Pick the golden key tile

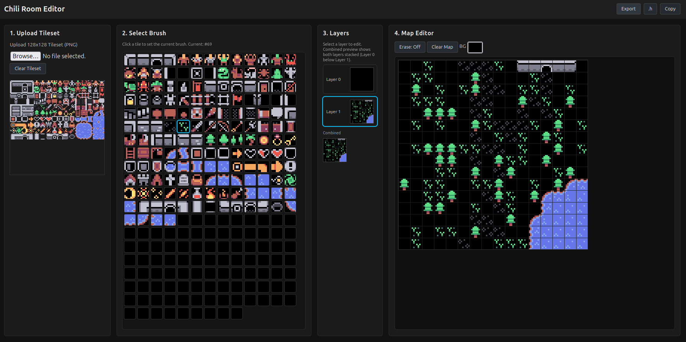(x=290, y=140)
